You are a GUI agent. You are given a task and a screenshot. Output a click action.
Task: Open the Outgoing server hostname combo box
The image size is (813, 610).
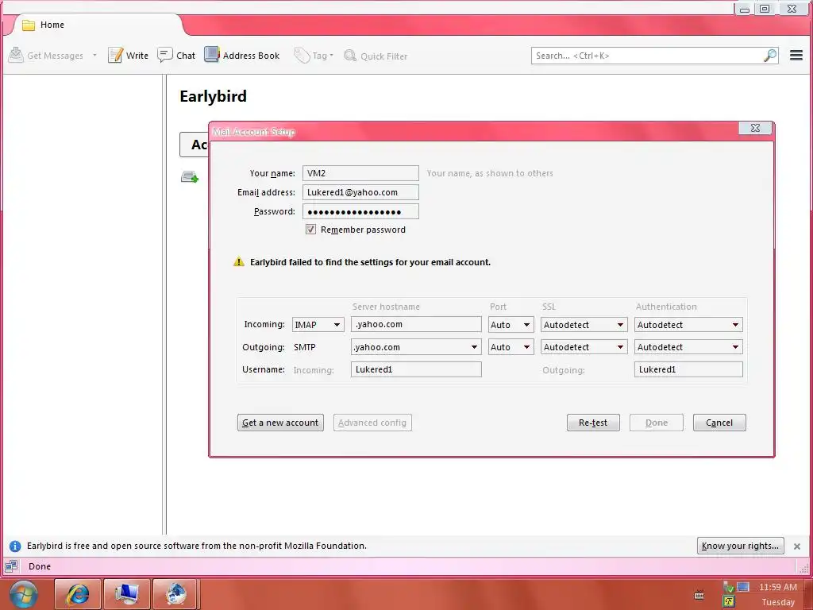coord(416,347)
